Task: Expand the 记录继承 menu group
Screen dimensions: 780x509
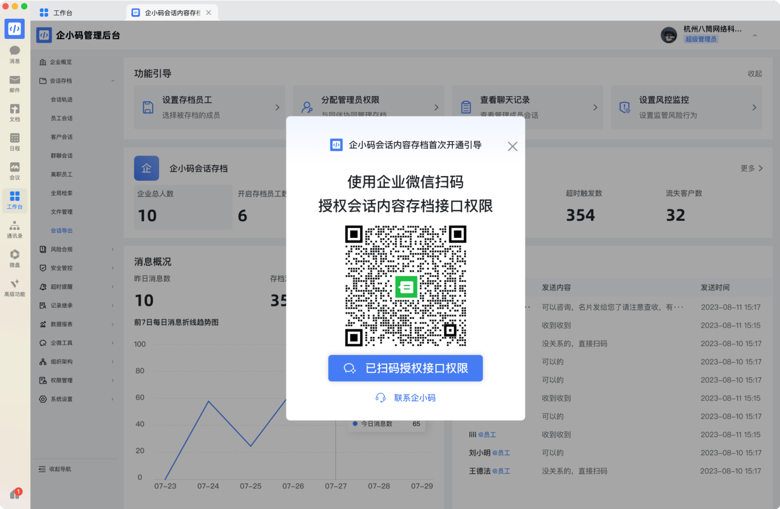Action: [x=113, y=305]
